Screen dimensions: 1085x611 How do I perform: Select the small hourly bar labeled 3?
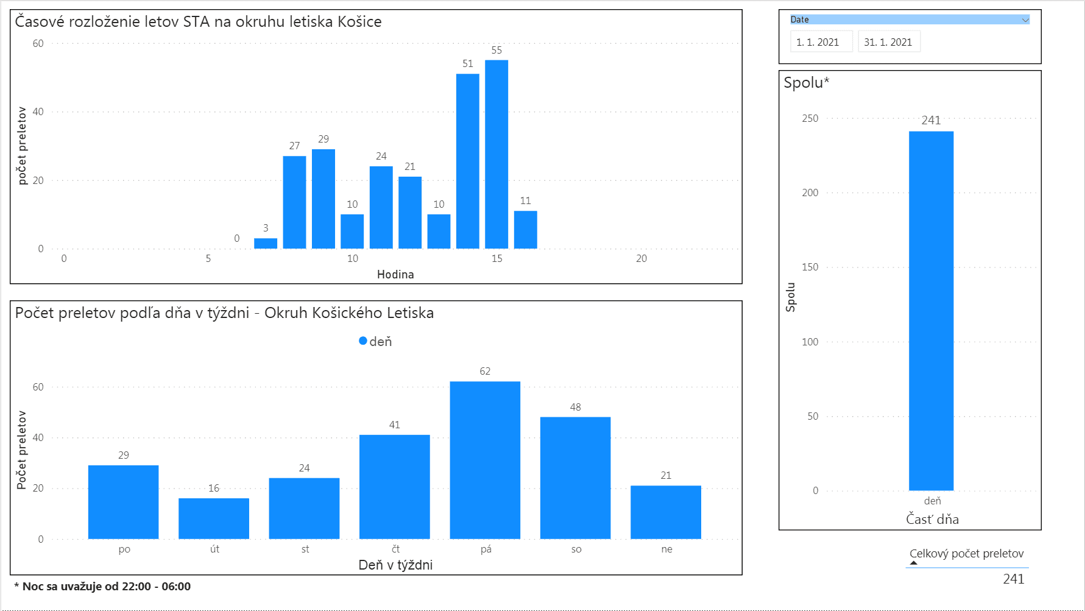point(266,243)
